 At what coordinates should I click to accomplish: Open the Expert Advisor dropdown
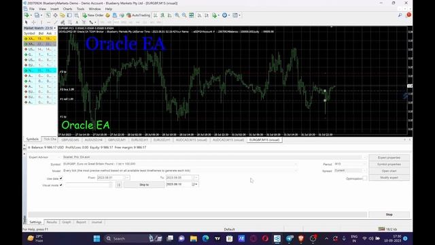click(364, 157)
